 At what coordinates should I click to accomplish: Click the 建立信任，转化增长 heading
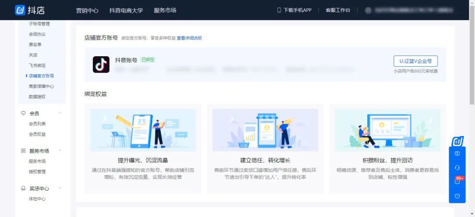point(265,160)
